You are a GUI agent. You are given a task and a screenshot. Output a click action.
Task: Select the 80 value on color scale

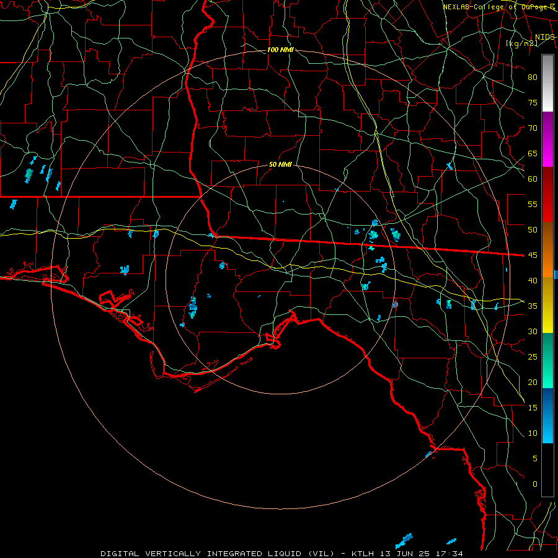coord(533,77)
